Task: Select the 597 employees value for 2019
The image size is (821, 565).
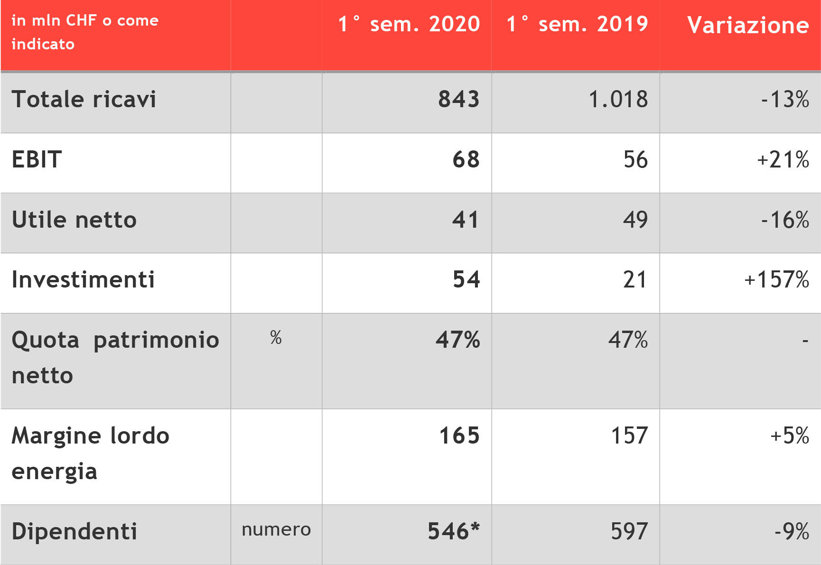Action: pos(629,532)
